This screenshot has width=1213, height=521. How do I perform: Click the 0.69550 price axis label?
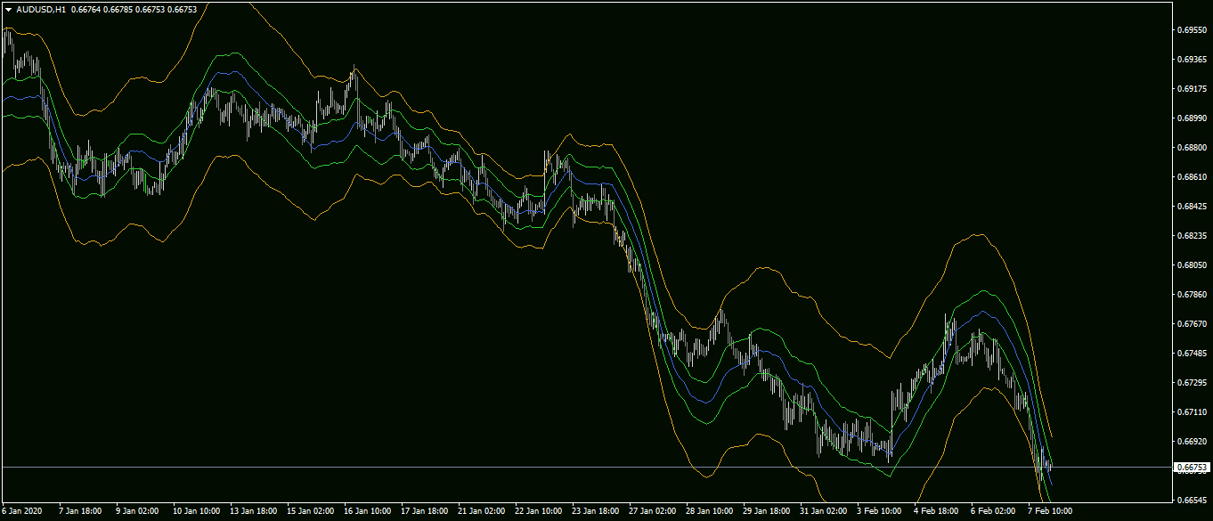pyautogui.click(x=1191, y=29)
